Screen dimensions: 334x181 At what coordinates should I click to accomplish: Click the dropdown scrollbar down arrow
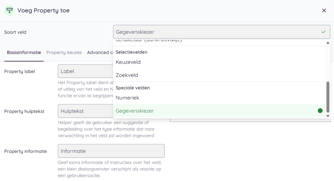[x=328, y=116]
